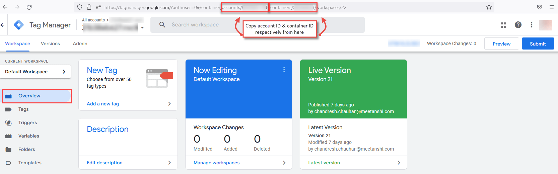This screenshot has height=174, width=558.
Task: Click the Workspace Changes: 0 text
Action: [x=451, y=43]
